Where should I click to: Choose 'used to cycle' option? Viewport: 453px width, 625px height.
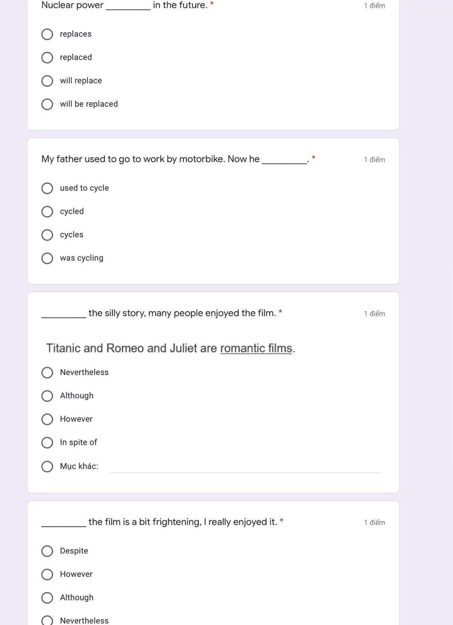(47, 188)
